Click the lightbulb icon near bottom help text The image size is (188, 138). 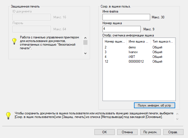[8, 115]
